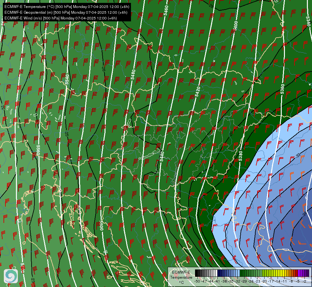312x287 pixels.
Task: Click the °C unit label in legend
Action: pyautogui.click(x=181, y=283)
